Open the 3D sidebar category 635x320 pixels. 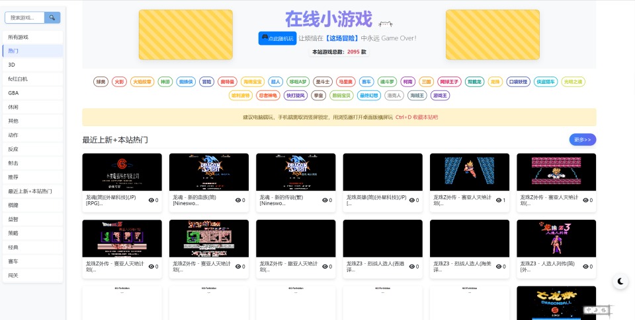33,65
